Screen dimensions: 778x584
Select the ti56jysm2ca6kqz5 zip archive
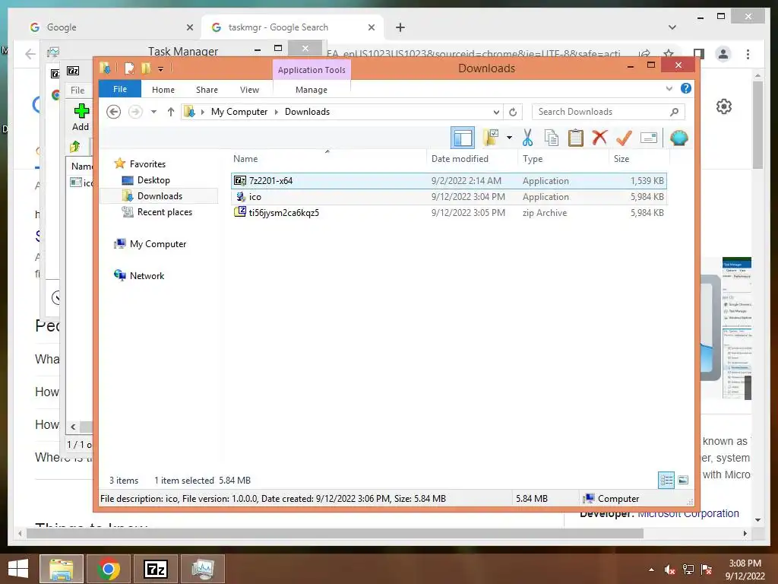[x=448, y=213]
